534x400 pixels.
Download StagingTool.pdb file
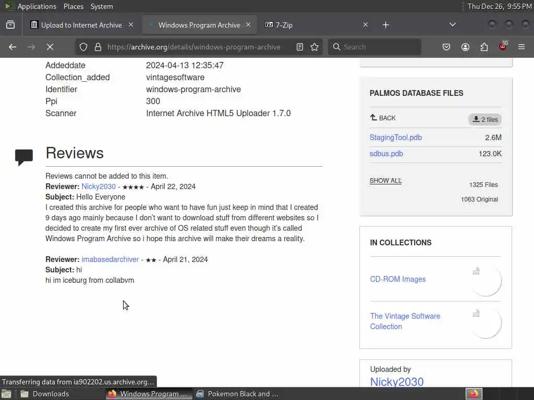pyautogui.click(x=396, y=137)
